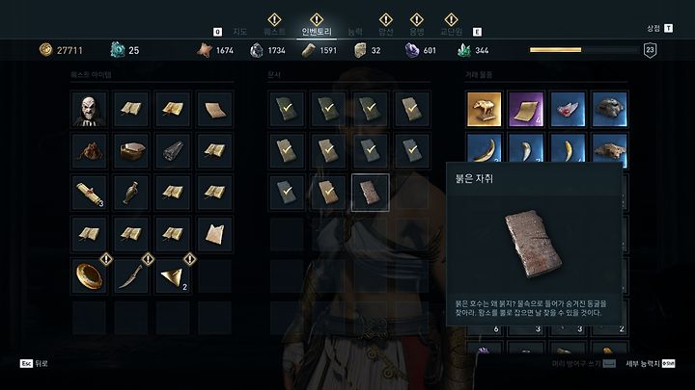695x390 pixels.
Task: Open the 용병 tab
Action: click(417, 32)
